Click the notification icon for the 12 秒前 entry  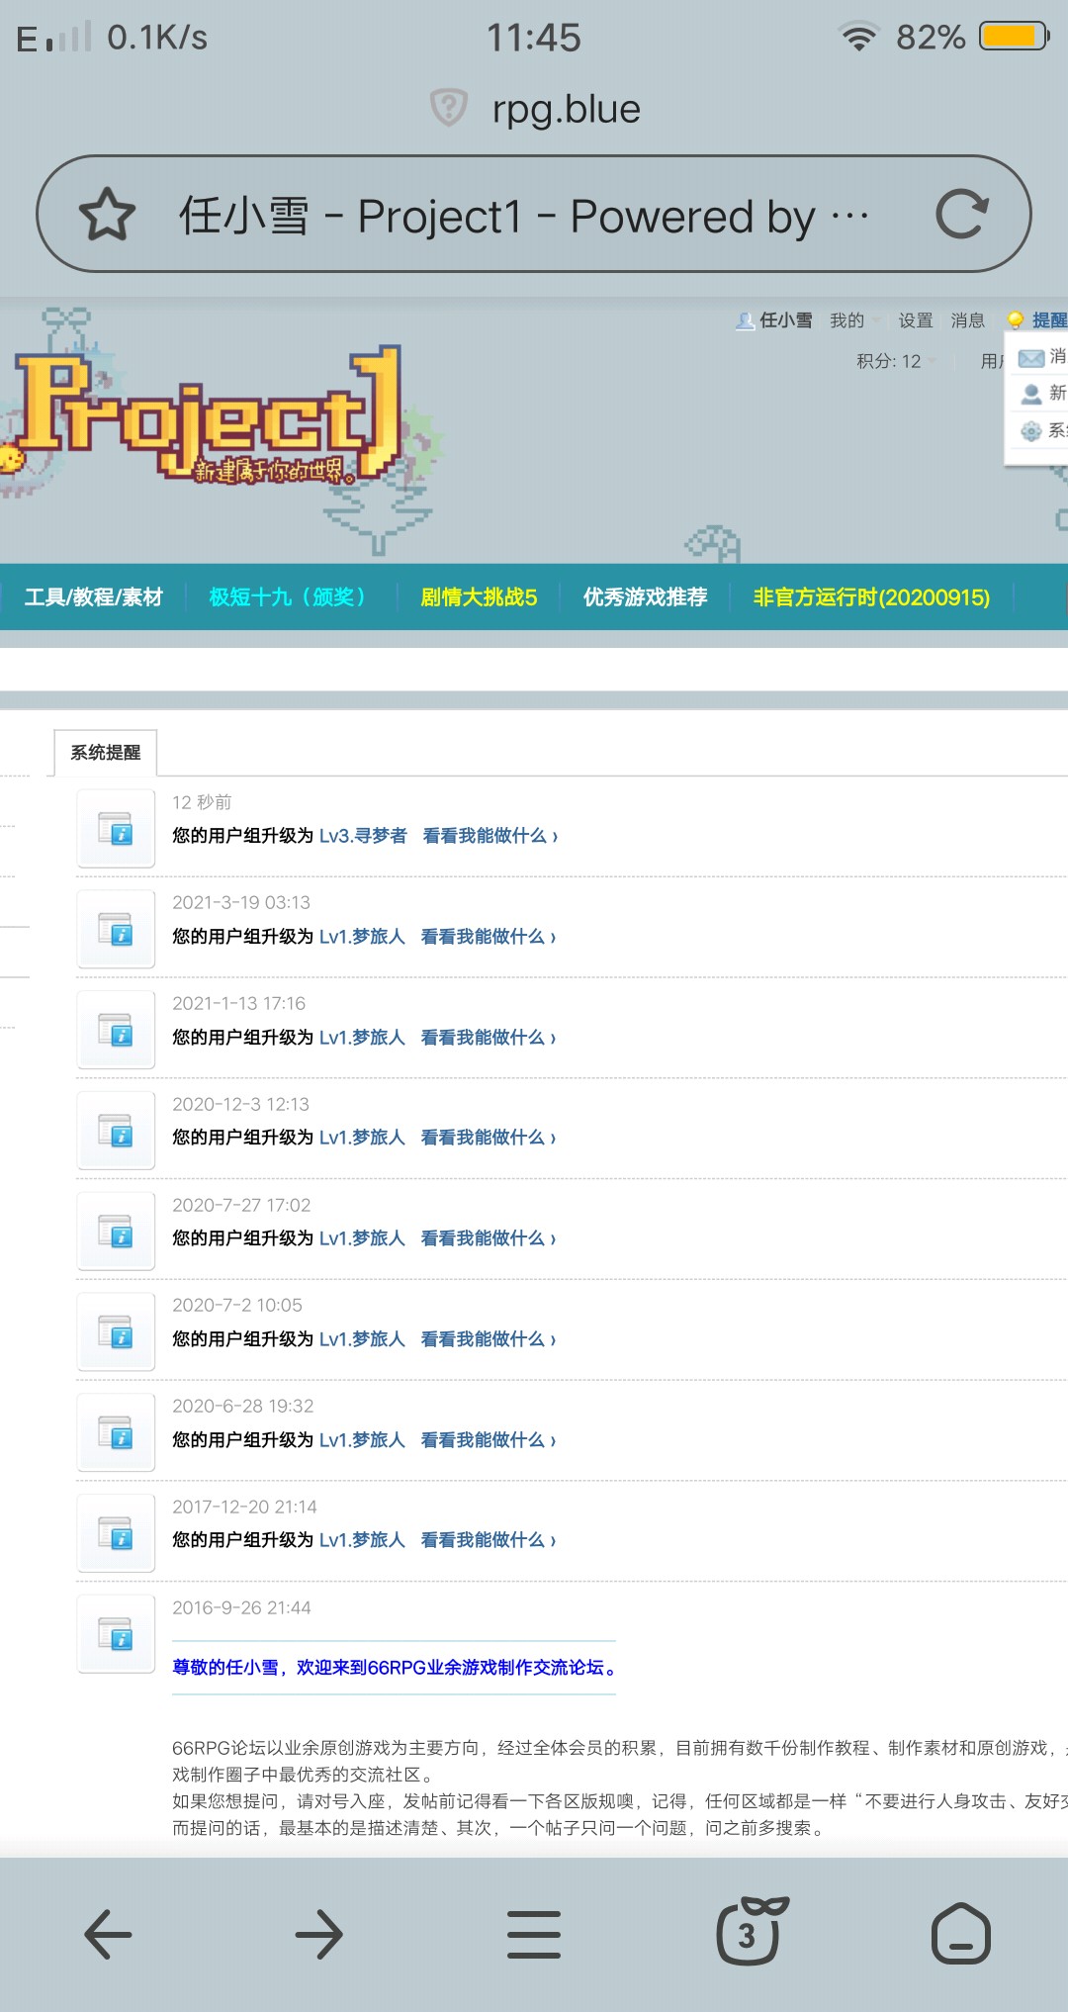click(116, 828)
